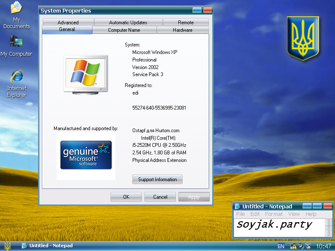Click the Support Information button
The height and width of the screenshot is (251, 335).
(x=157, y=179)
